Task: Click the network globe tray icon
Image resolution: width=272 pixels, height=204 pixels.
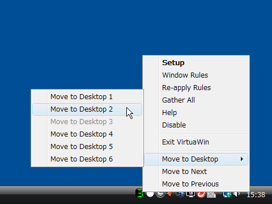Action: [x=227, y=194]
